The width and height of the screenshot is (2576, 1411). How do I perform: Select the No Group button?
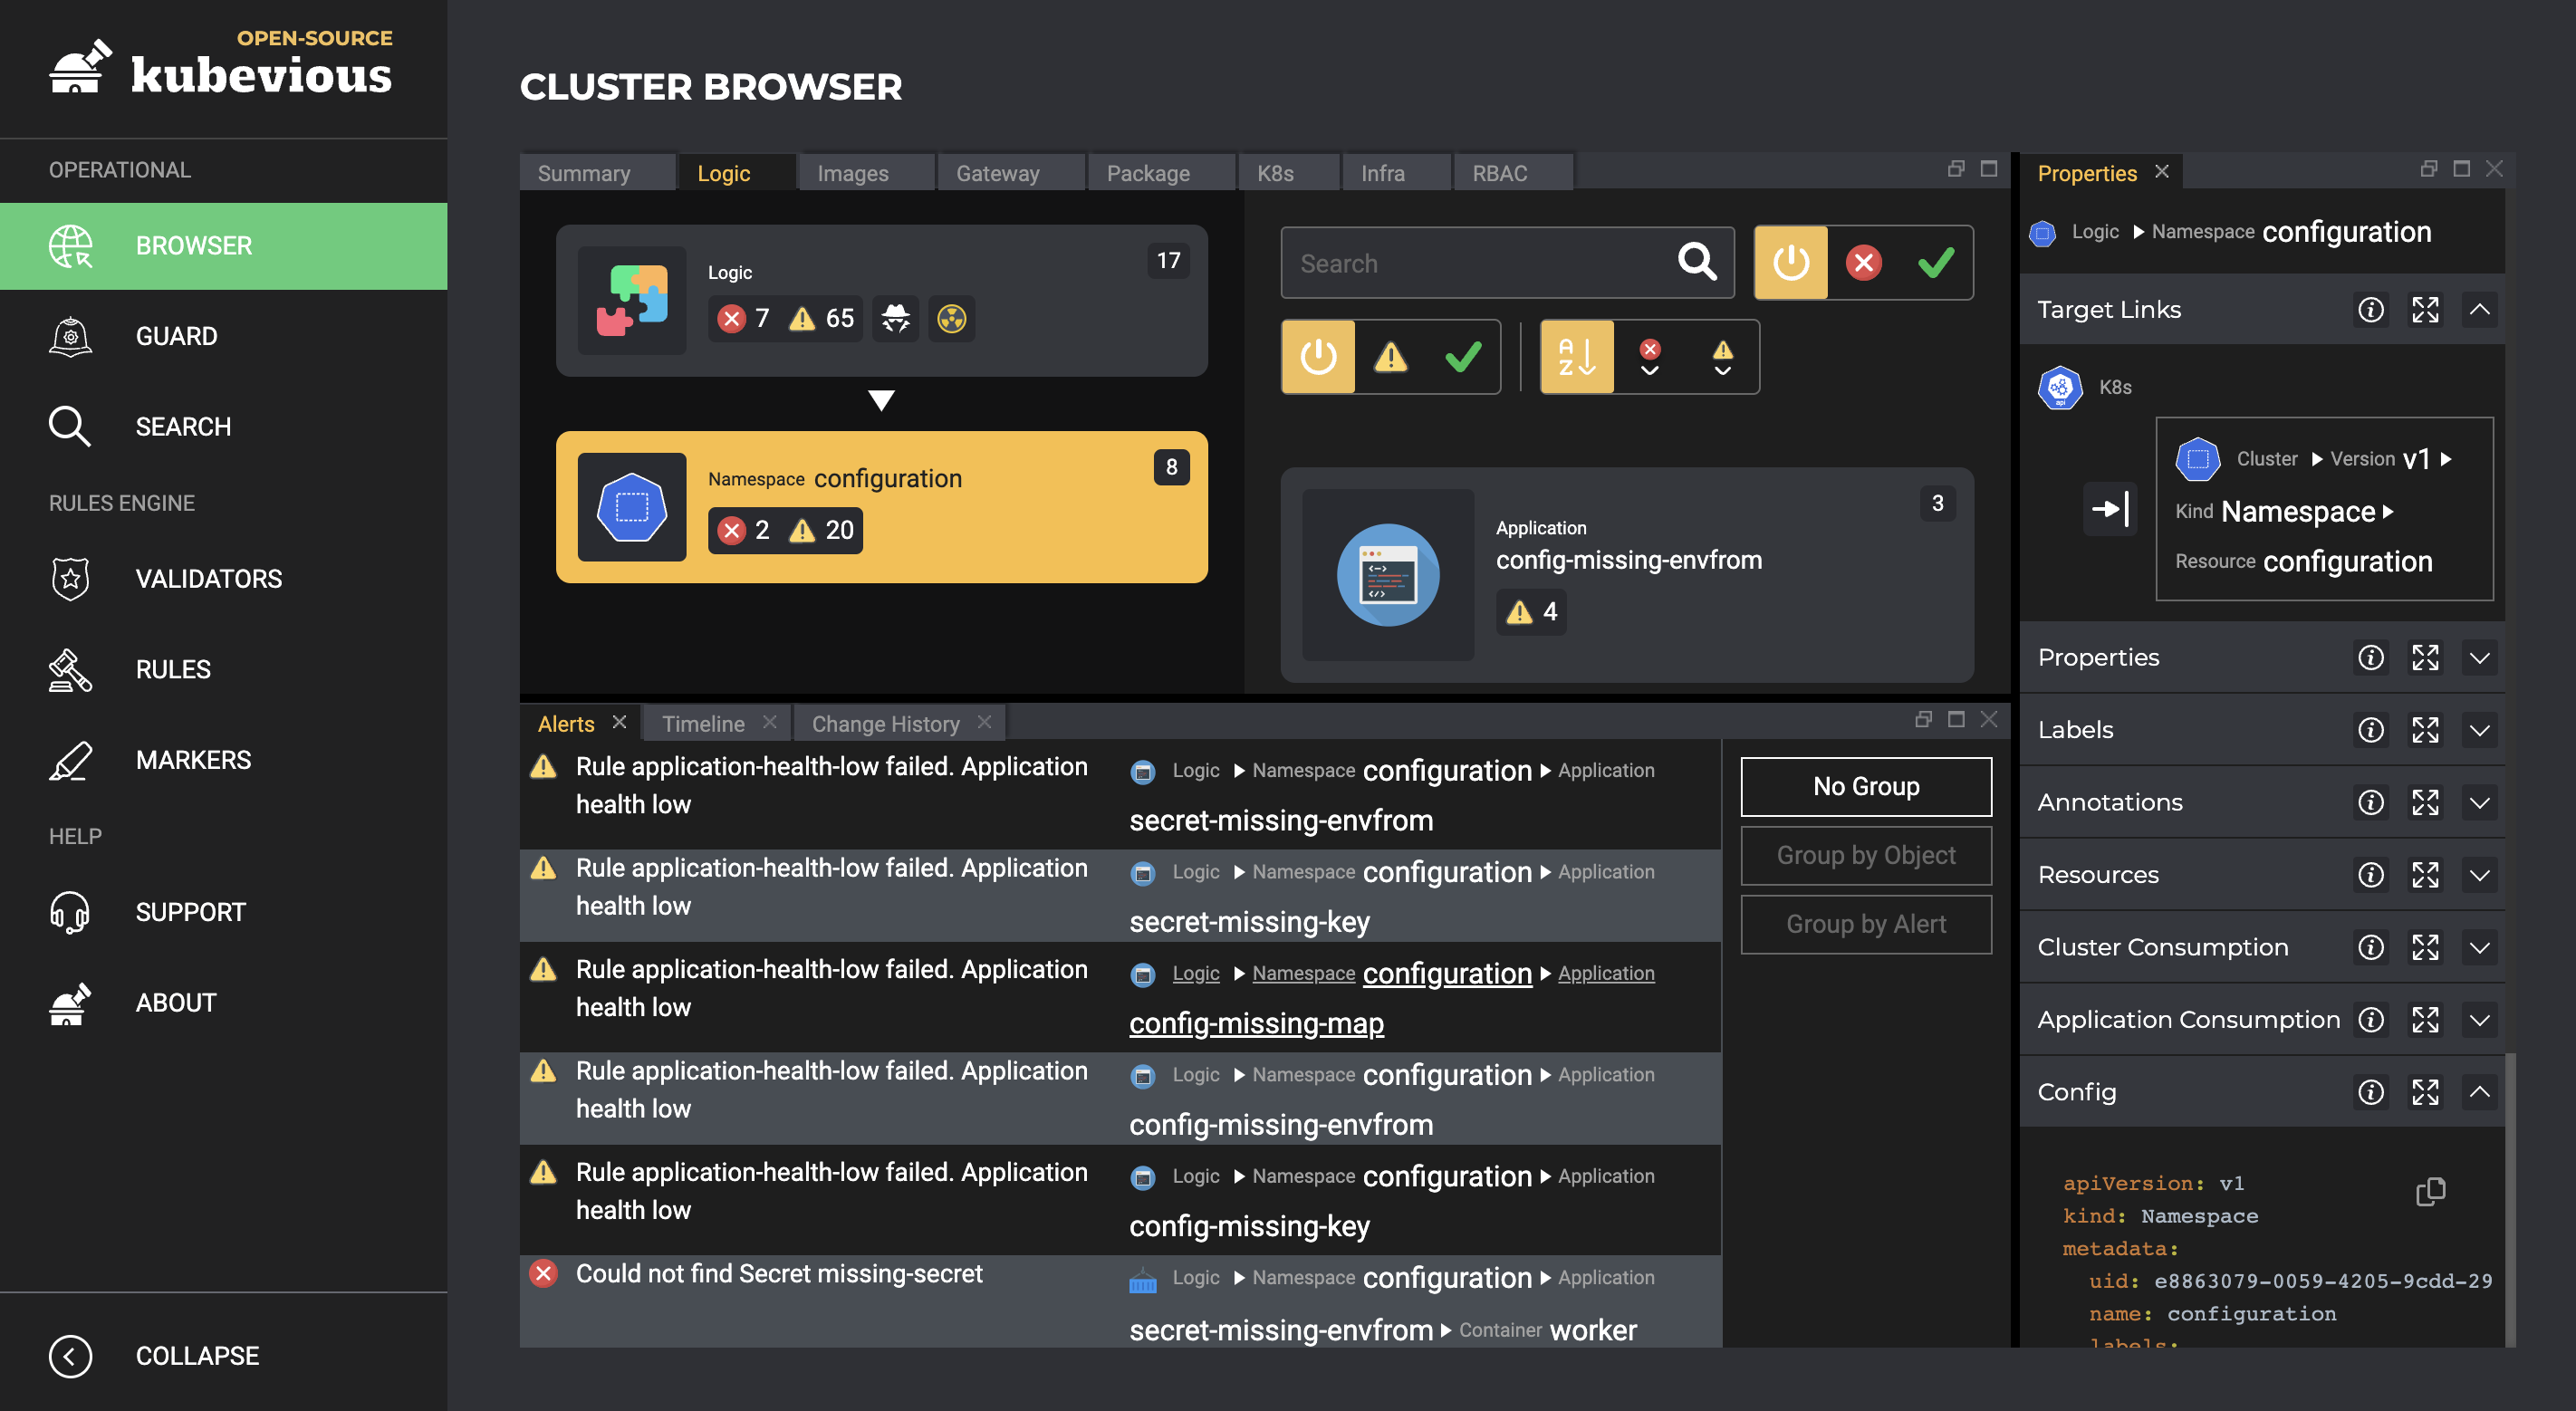pyautogui.click(x=1866, y=787)
